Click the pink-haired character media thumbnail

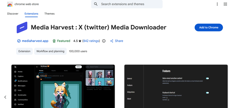(90, 74)
